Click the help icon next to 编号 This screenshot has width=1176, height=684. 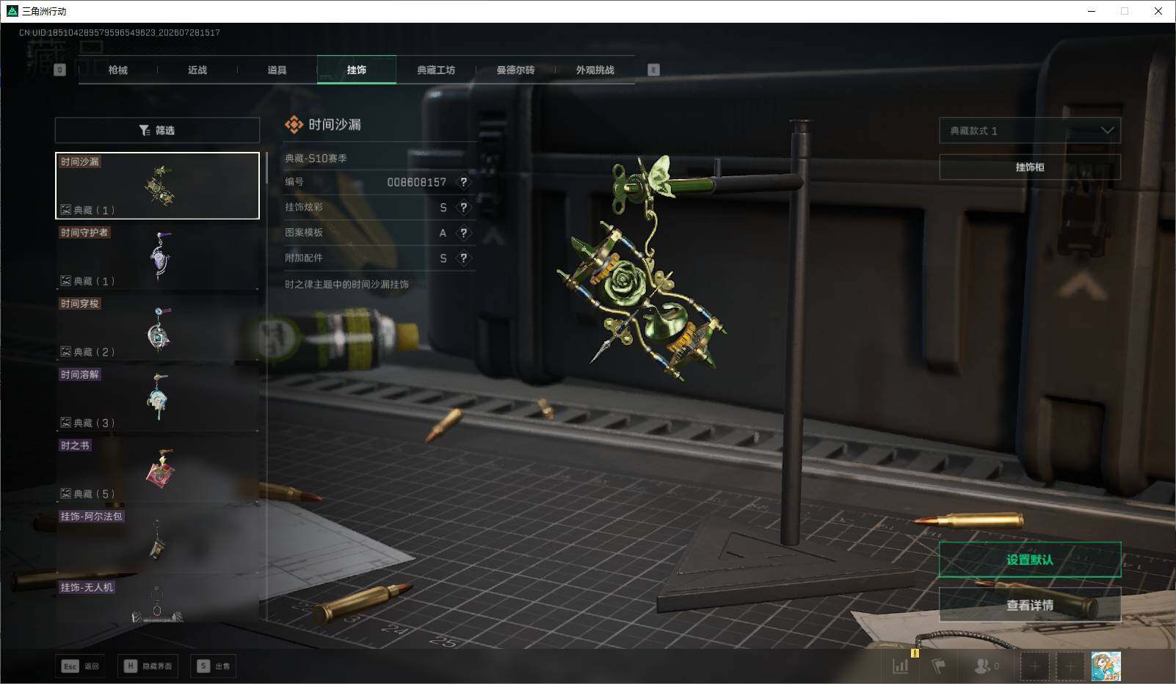coord(463,182)
